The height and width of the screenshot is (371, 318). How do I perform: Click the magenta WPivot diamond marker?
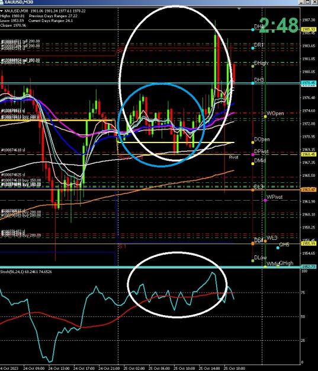click(x=265, y=201)
